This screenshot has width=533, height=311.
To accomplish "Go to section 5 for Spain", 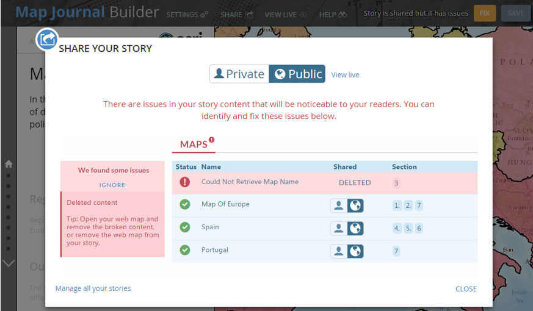I will 408,228.
